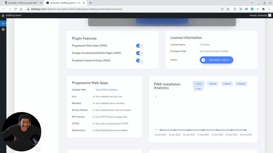Click "Your site is served over HTTPS." text
Screen dimensions: 273x153
click(x=112, y=124)
